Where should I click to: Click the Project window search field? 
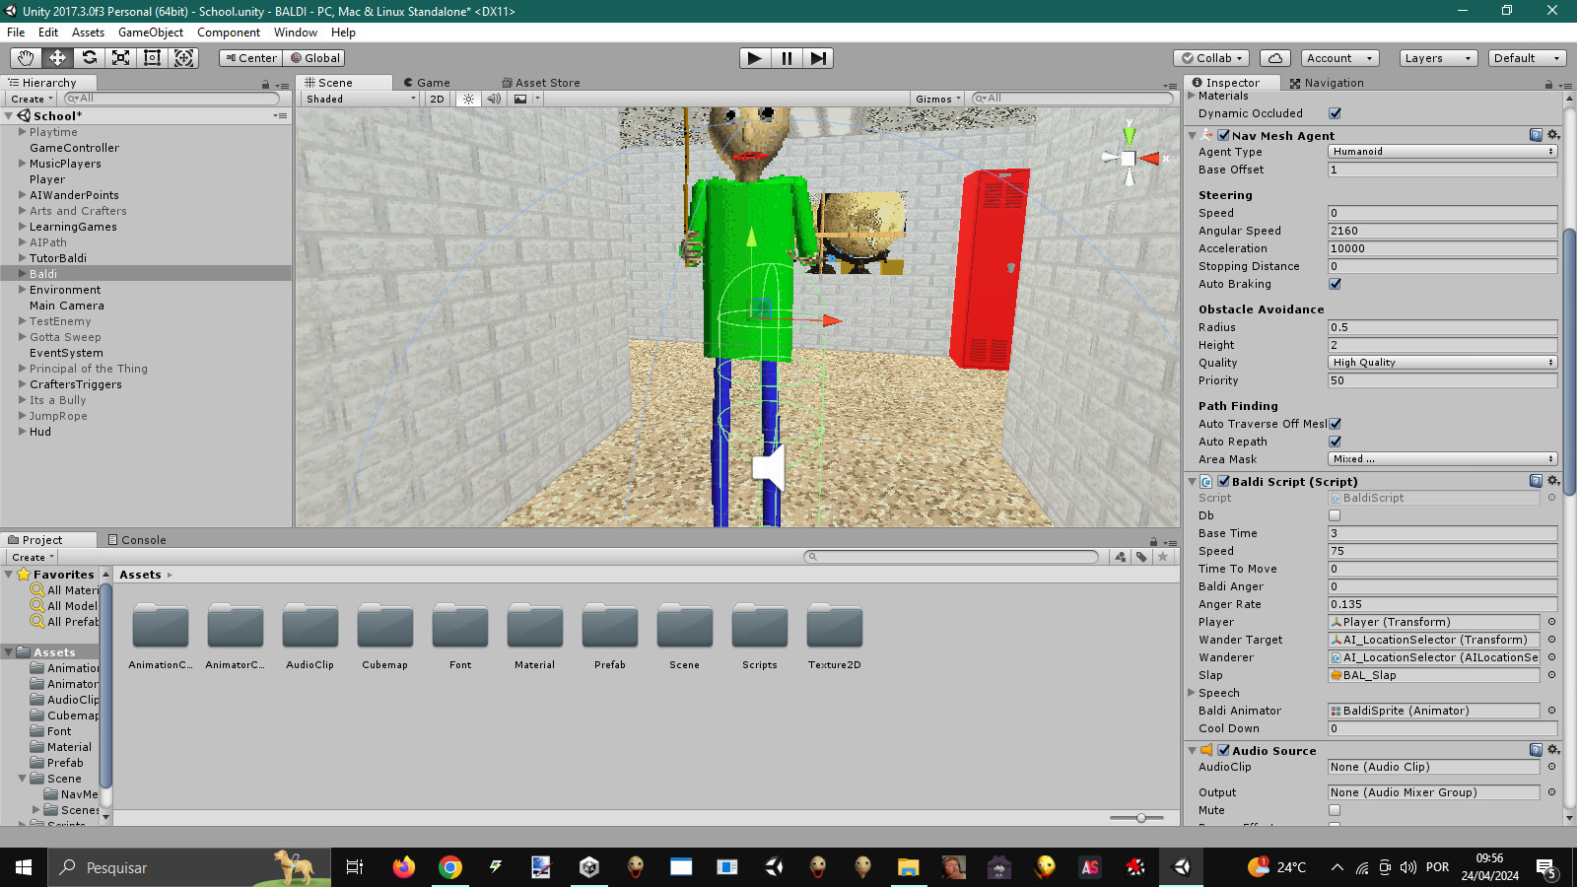[951, 556]
